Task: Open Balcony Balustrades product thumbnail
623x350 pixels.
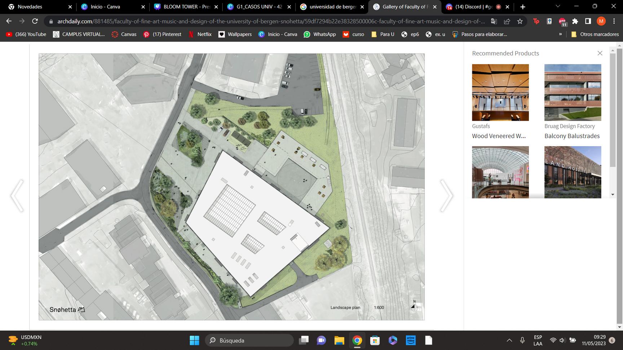Action: (573, 93)
